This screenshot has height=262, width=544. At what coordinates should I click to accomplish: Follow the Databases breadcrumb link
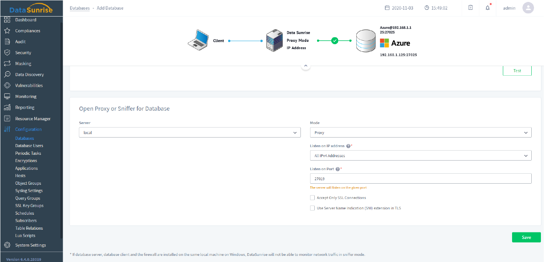(80, 8)
